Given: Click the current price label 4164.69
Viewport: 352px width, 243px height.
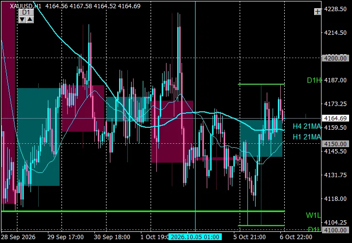Looking at the screenshot, I should 336,118.
